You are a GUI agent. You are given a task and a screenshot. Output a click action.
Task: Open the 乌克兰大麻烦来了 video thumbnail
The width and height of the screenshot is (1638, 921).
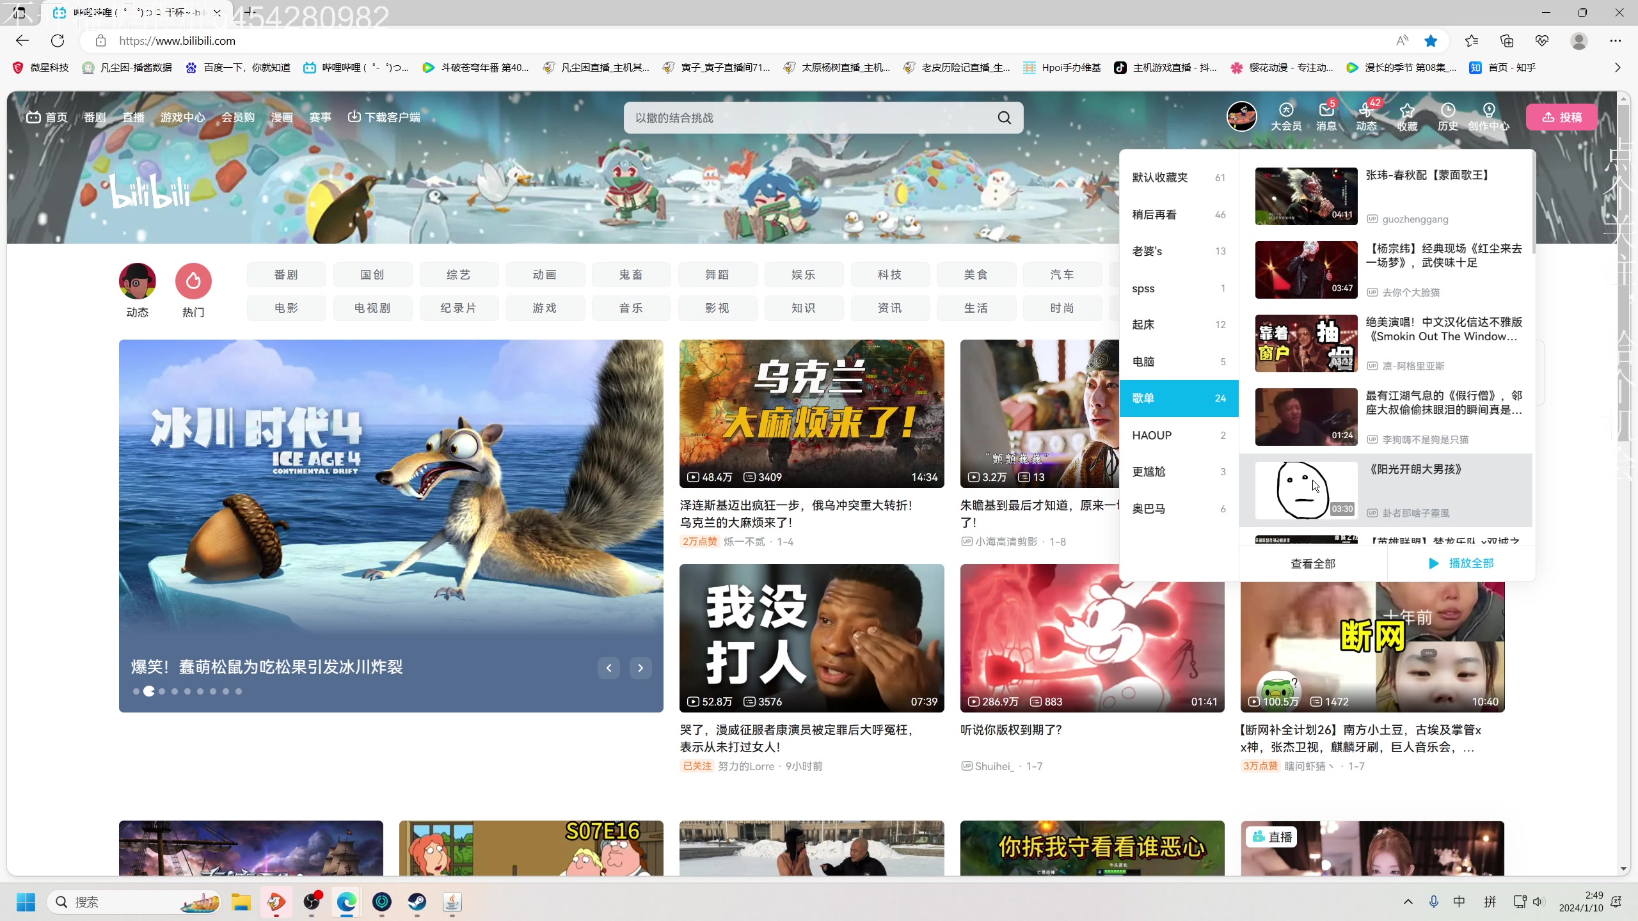(811, 414)
